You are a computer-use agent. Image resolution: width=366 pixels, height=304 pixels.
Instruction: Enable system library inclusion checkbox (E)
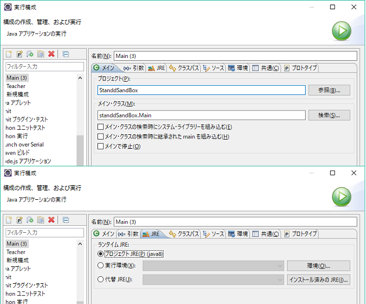[100, 127]
